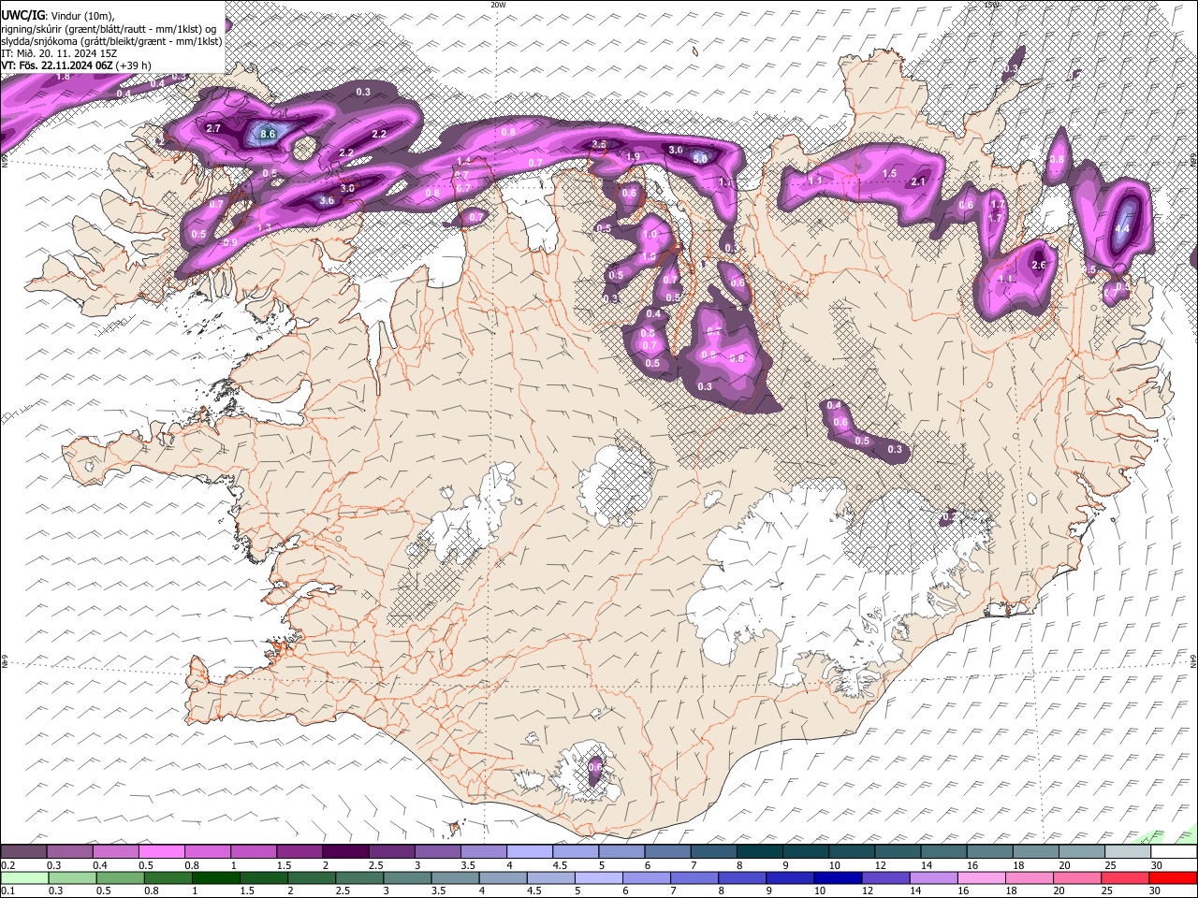
Task: Click the 0.6 value on the southern glacier
Action: pos(595,768)
